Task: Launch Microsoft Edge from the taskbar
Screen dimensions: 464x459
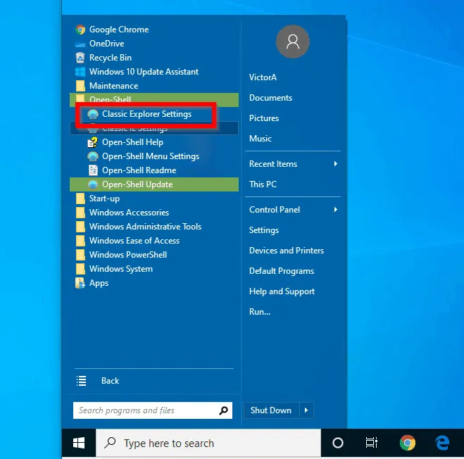Action: pyautogui.click(x=442, y=443)
